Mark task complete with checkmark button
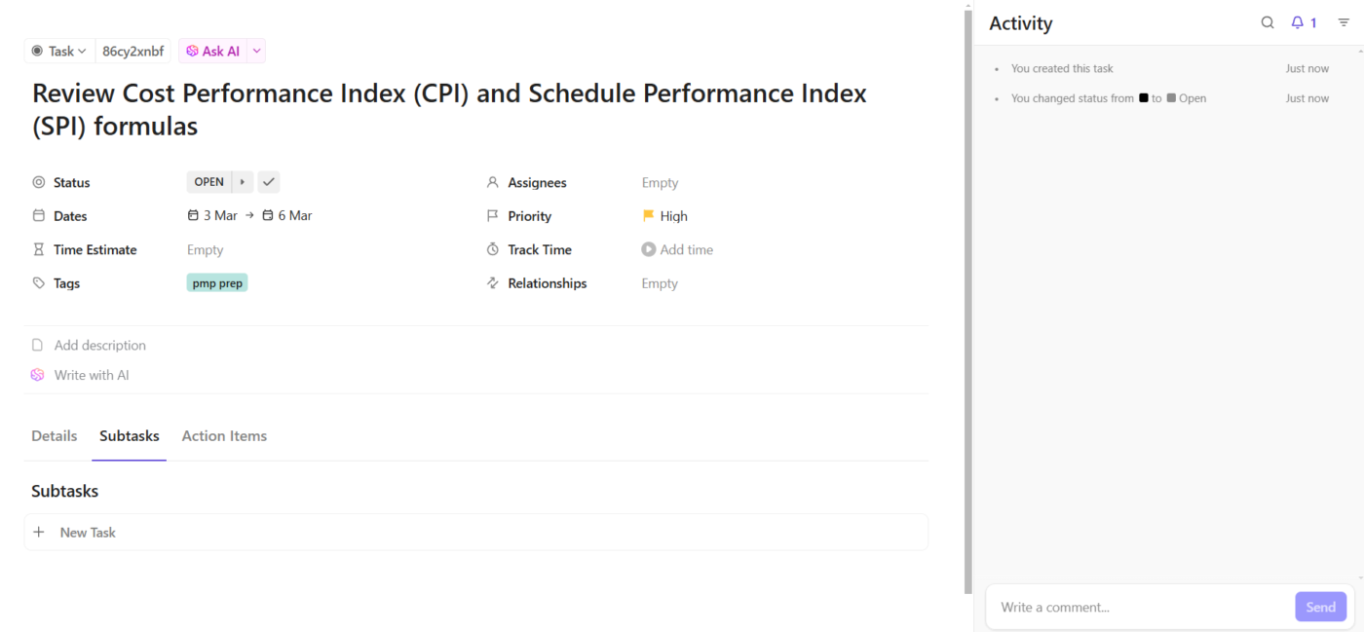This screenshot has width=1364, height=632. tap(269, 182)
